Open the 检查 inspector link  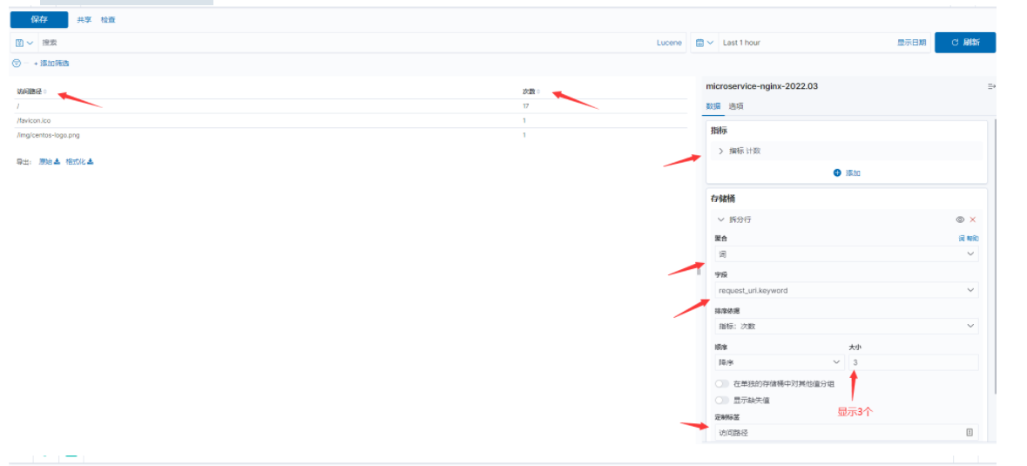click(108, 20)
